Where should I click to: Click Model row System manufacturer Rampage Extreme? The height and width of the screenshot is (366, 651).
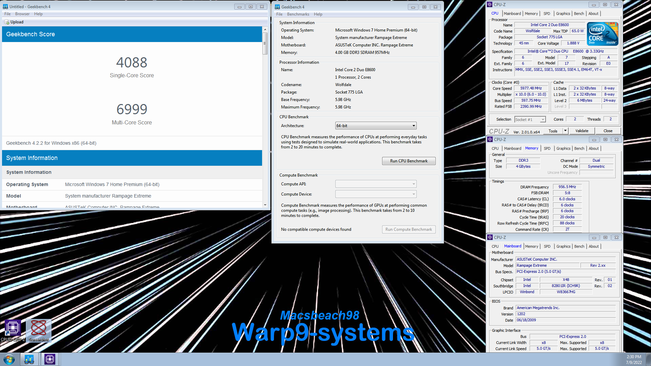coord(132,196)
